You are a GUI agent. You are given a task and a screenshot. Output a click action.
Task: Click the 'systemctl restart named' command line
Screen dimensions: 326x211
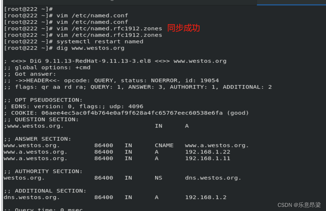74,42
